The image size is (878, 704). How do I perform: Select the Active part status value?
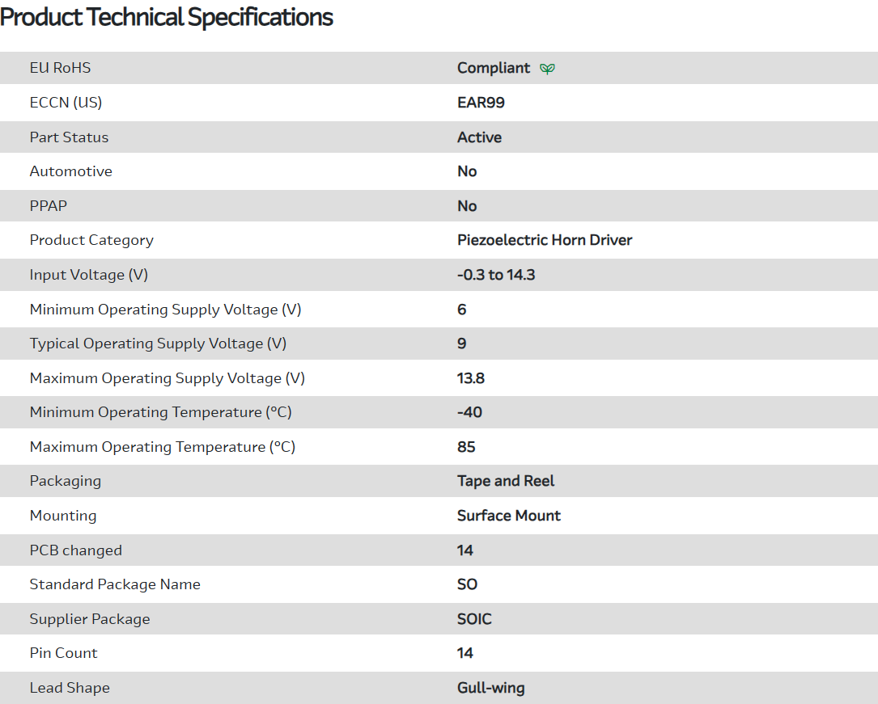pos(479,137)
